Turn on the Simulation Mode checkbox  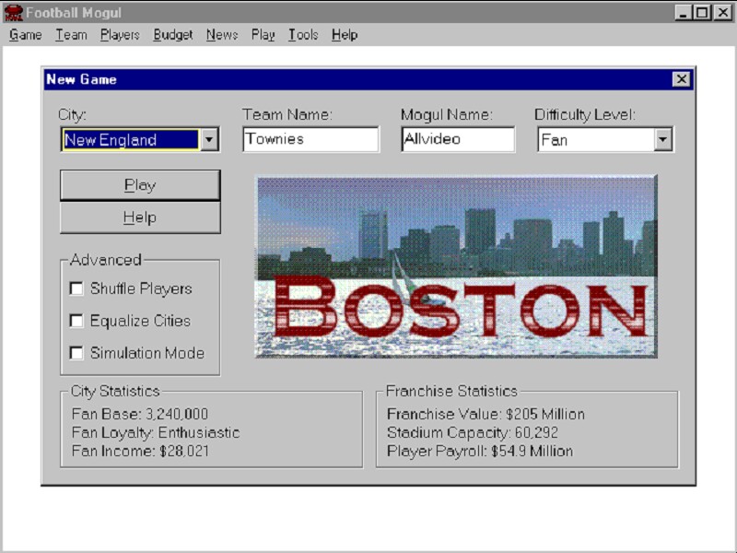coord(76,353)
